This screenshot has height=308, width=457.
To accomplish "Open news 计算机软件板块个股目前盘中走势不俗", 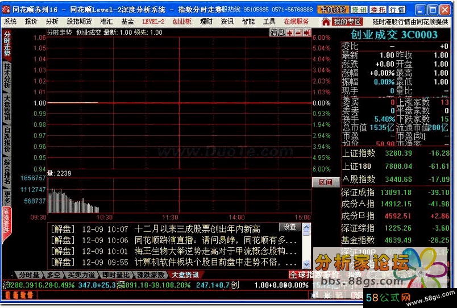I will pyautogui.click(x=215, y=262).
